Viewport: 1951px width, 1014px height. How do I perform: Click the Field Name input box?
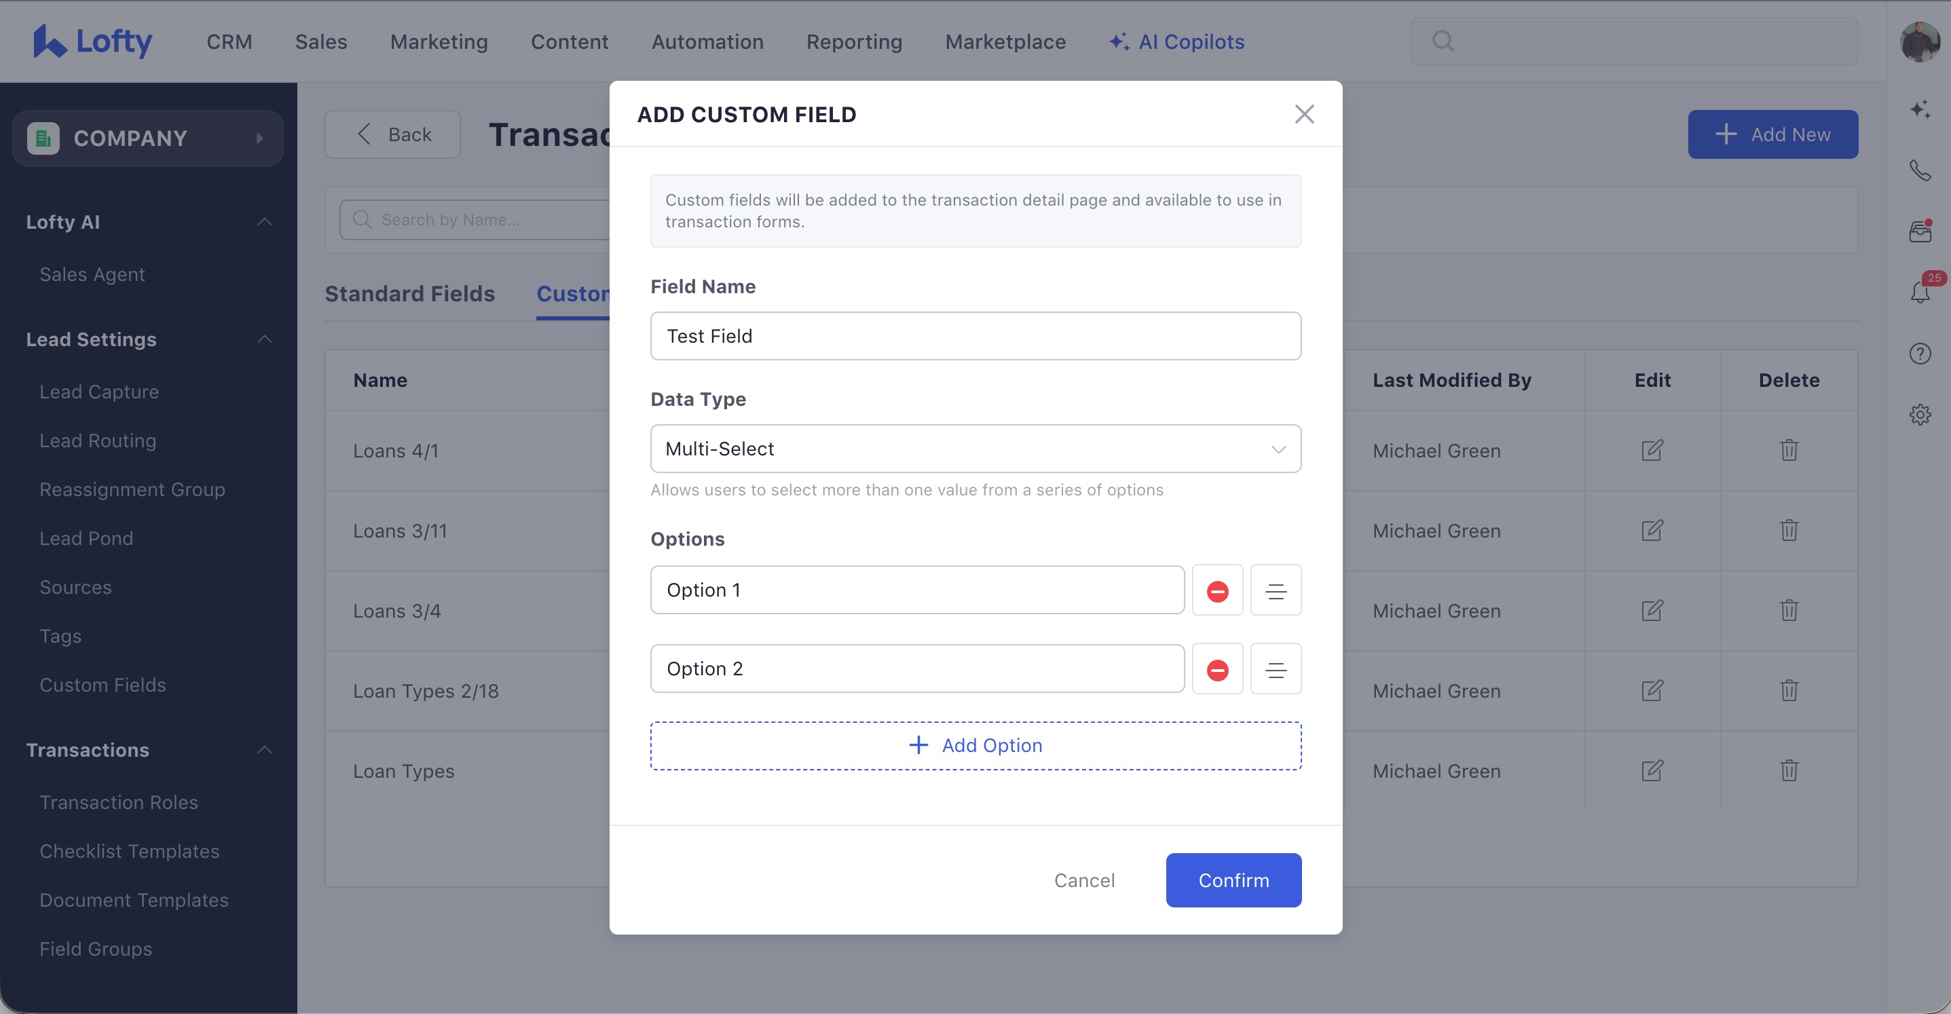pos(976,336)
